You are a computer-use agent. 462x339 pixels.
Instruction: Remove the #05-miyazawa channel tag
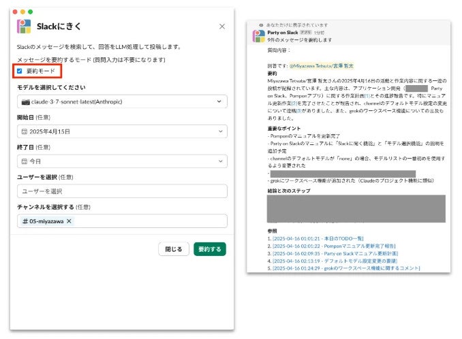(69, 221)
